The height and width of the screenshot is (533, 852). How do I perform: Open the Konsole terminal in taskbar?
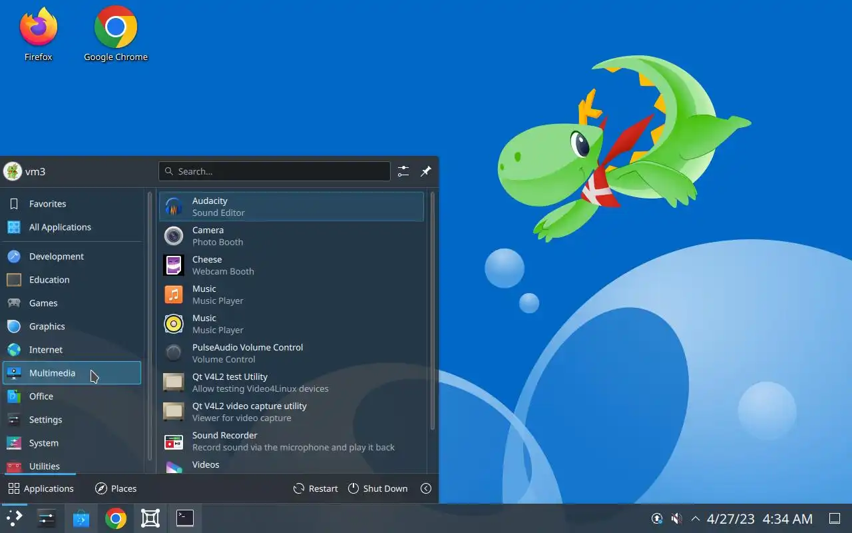point(185,518)
